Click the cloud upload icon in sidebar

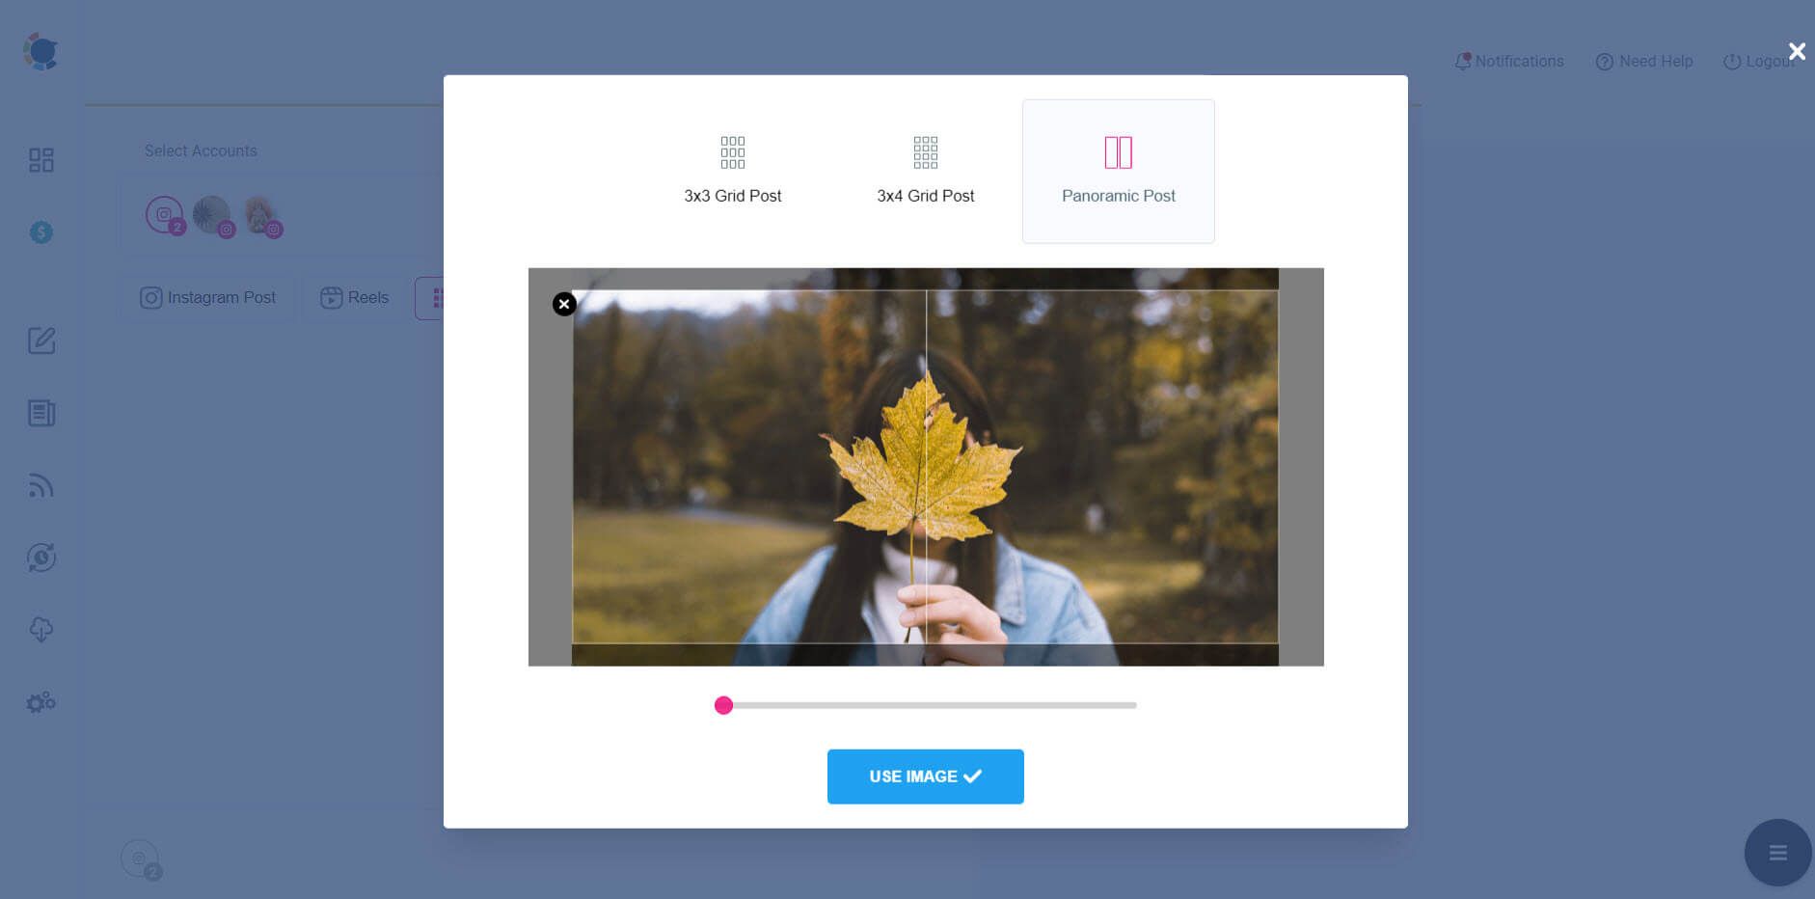pos(41,630)
